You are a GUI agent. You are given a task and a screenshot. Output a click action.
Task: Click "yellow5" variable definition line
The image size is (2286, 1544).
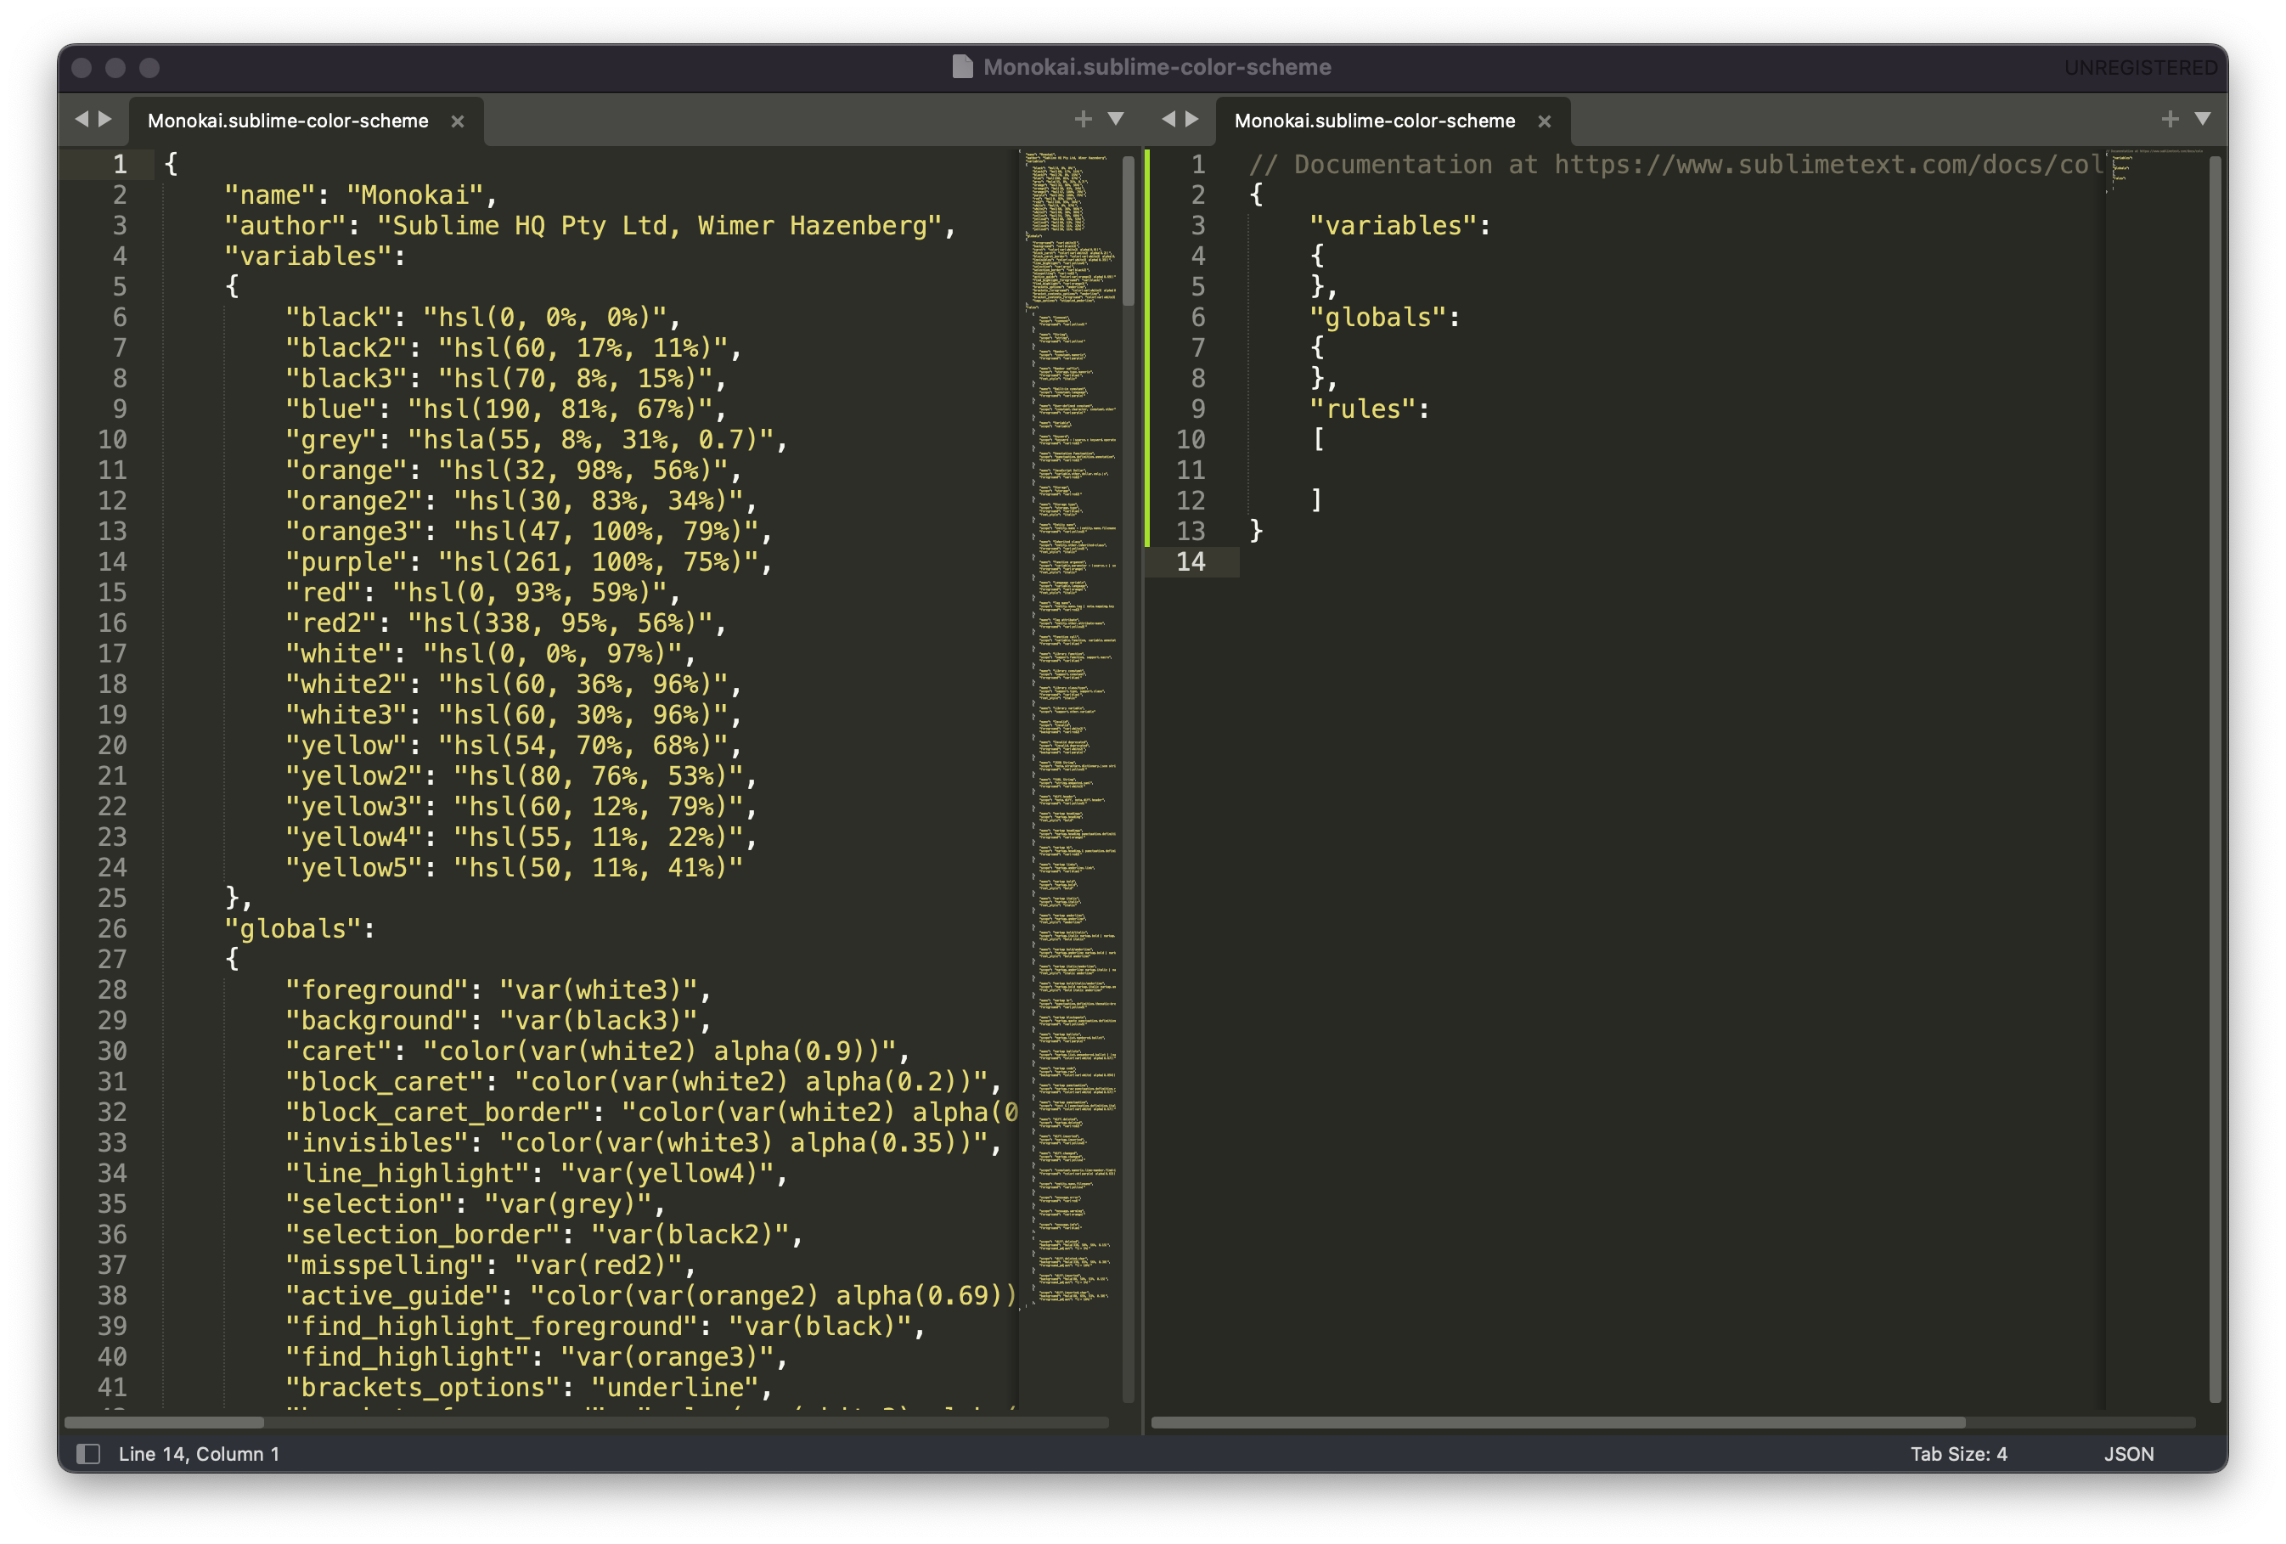(x=514, y=867)
